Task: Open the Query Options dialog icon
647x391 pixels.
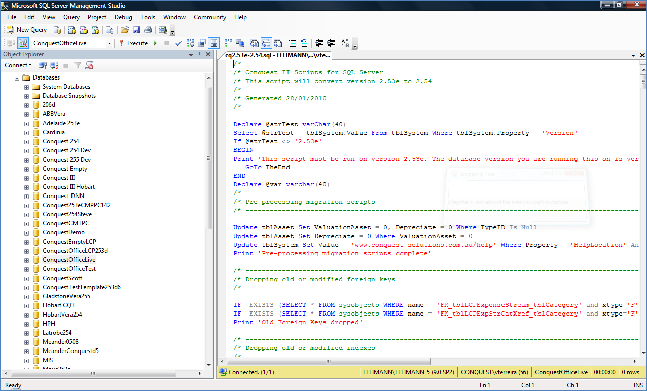Action: coord(202,43)
